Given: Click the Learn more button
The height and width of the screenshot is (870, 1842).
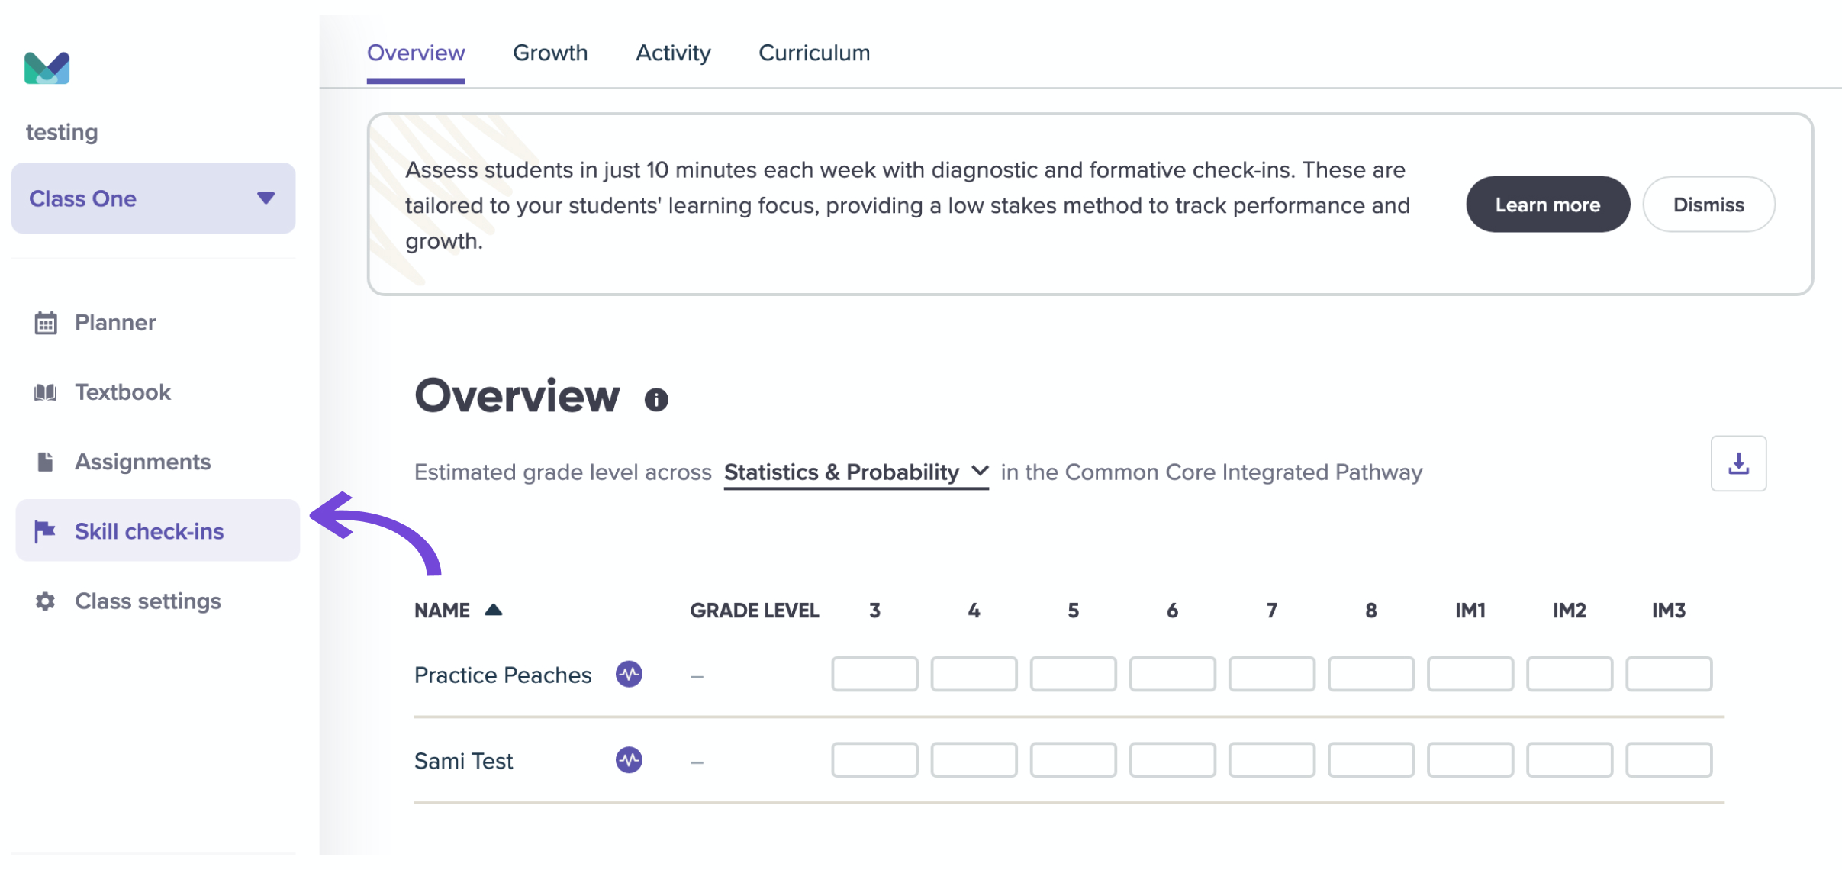Looking at the screenshot, I should [x=1547, y=205].
